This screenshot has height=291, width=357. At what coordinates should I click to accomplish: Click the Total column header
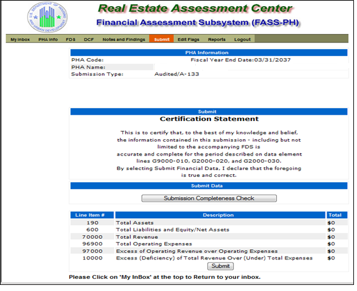(x=337, y=215)
